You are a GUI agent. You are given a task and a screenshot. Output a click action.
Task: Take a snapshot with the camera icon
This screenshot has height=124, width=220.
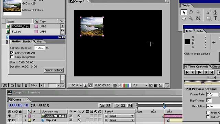pyautogui.click(x=115, y=85)
